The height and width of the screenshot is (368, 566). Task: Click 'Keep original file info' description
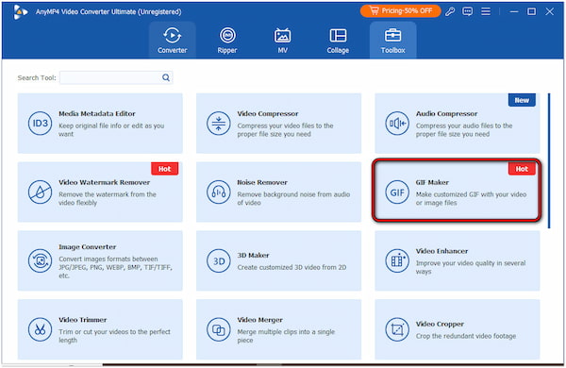click(x=111, y=130)
